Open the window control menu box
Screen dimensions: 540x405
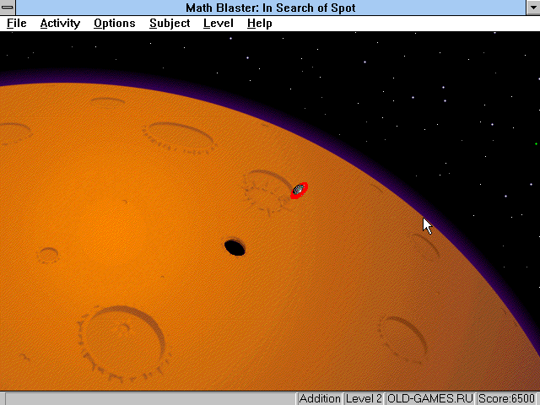click(8, 8)
